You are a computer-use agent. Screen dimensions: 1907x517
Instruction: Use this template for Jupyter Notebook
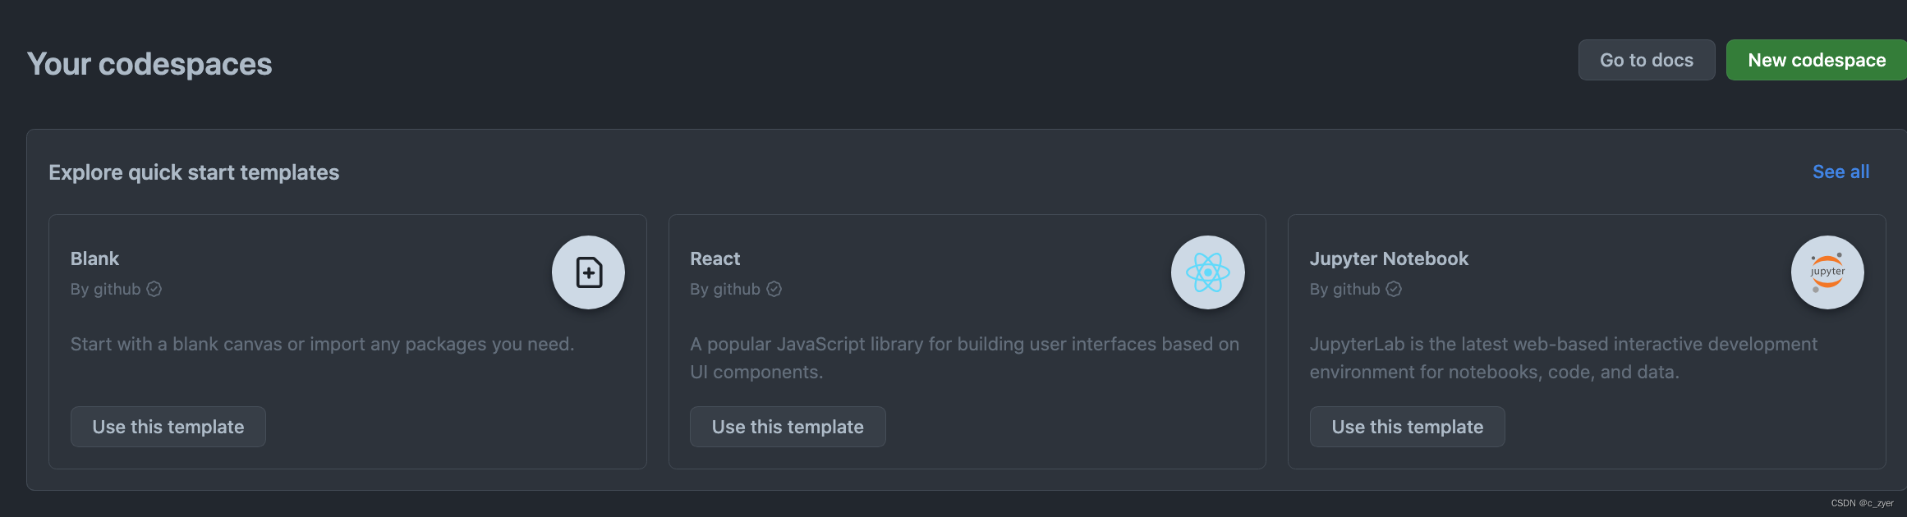point(1407,427)
